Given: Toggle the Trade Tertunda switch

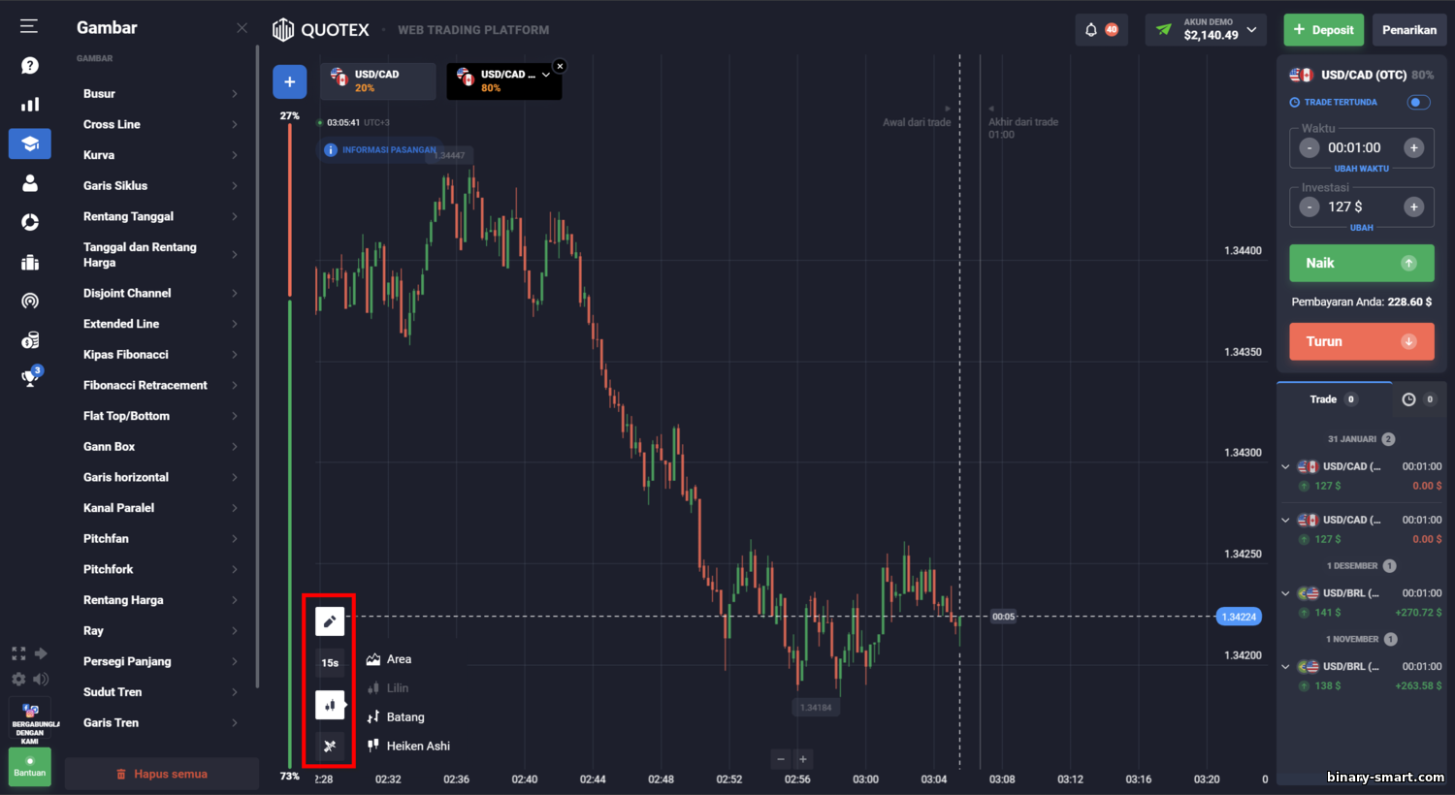Looking at the screenshot, I should click(x=1418, y=102).
